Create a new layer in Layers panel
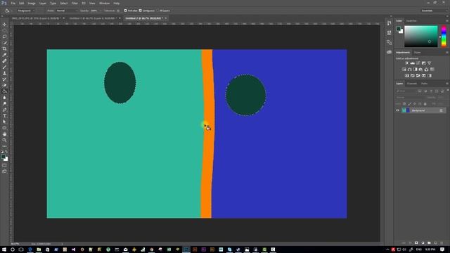This screenshot has height=253, width=450. [435, 243]
